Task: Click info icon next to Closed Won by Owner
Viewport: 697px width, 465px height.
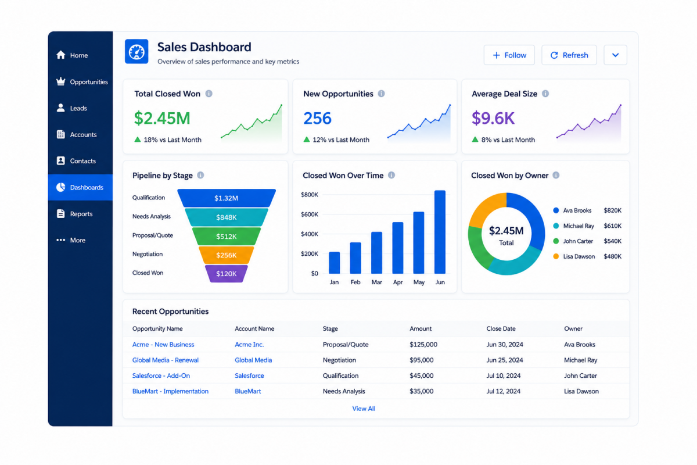Action: click(x=556, y=175)
